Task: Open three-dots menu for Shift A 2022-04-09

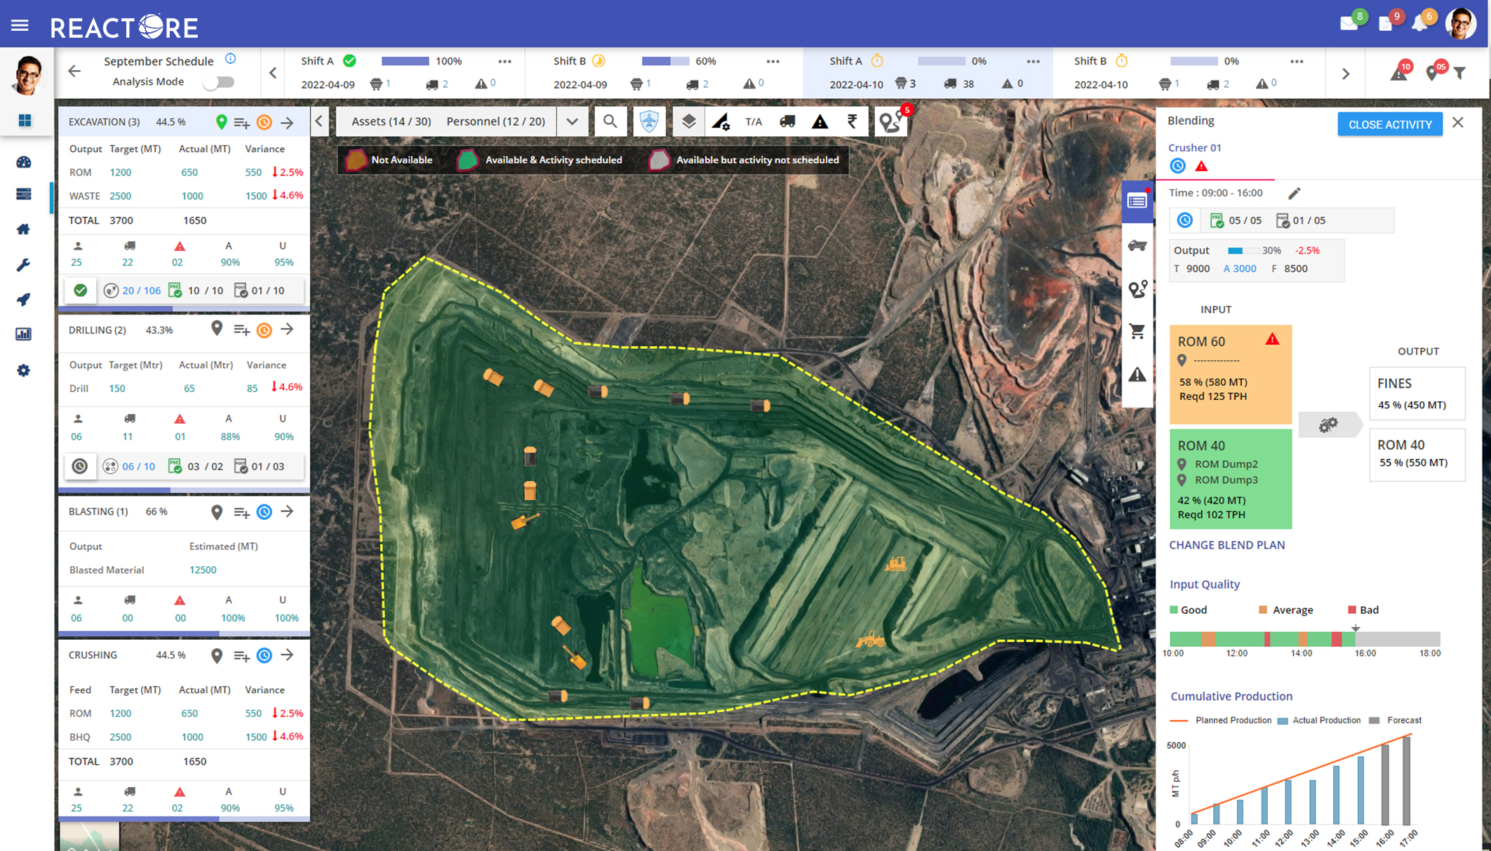Action: click(504, 62)
